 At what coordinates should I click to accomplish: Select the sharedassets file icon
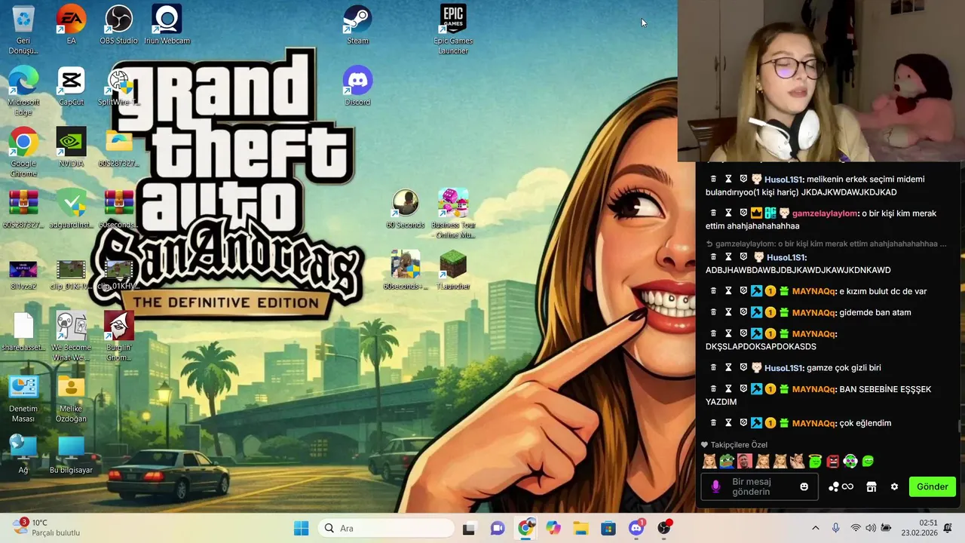point(23,332)
